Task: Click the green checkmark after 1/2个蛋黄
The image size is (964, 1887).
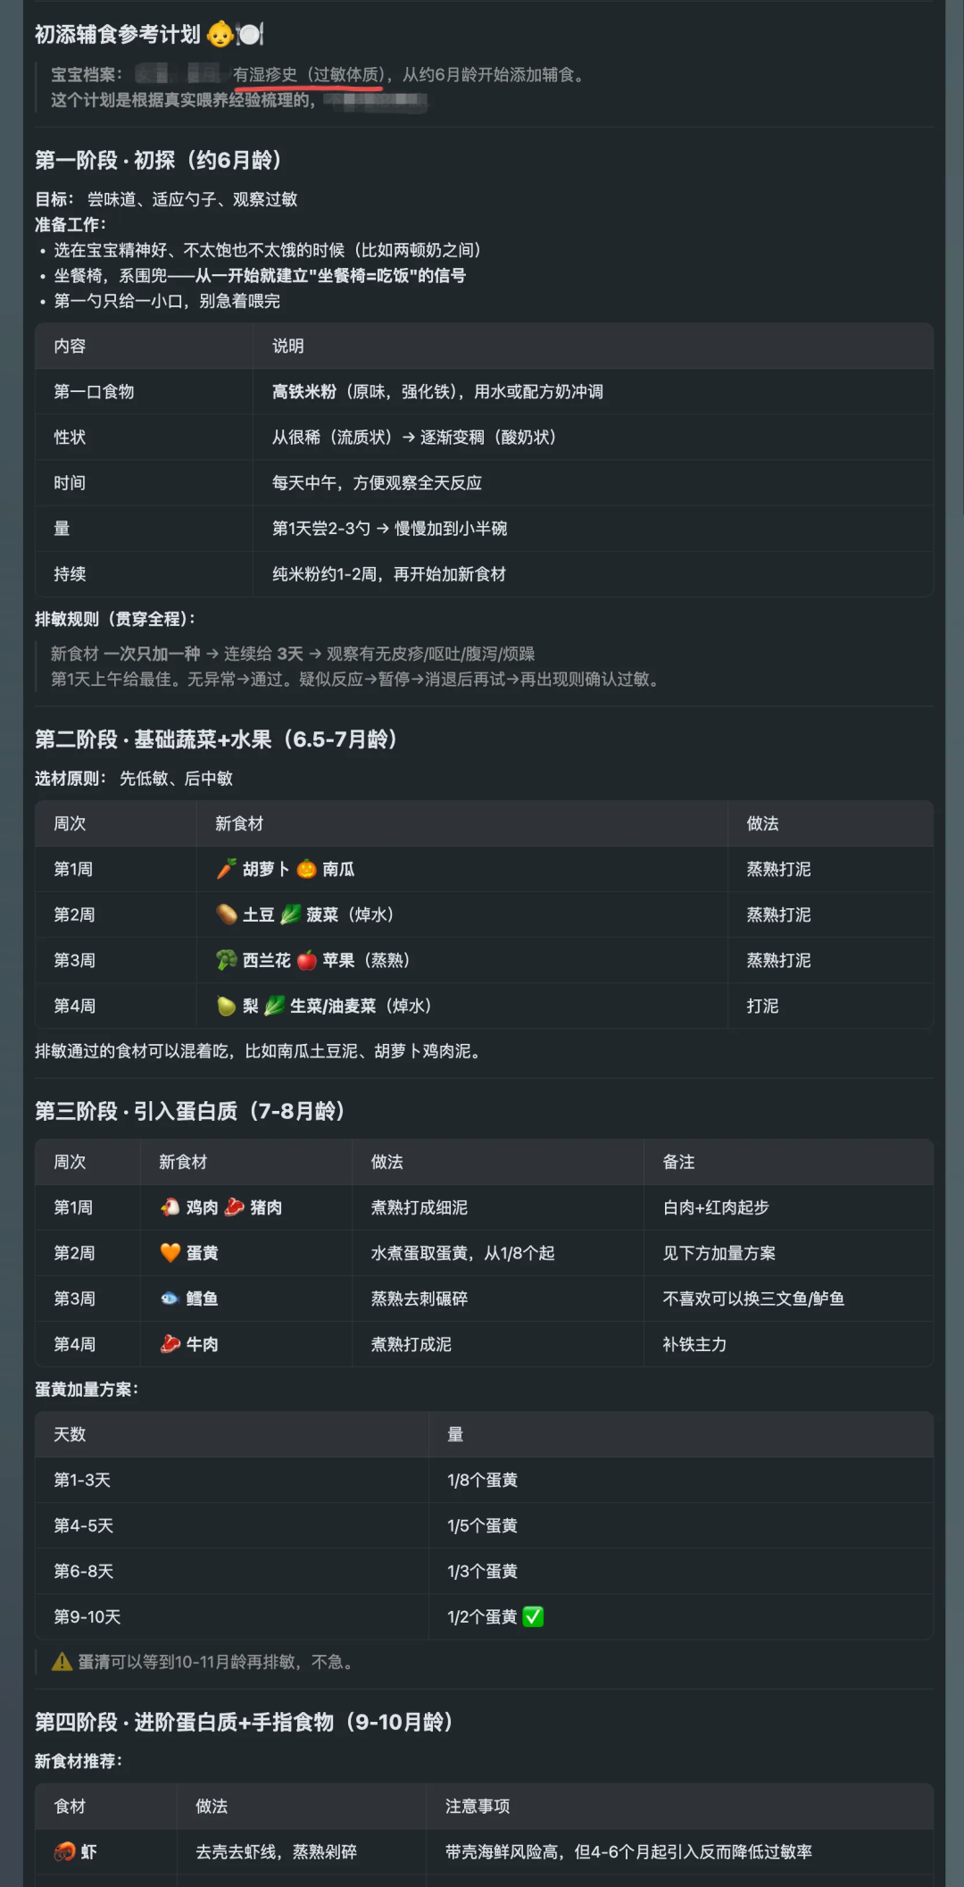Action: tap(533, 1616)
